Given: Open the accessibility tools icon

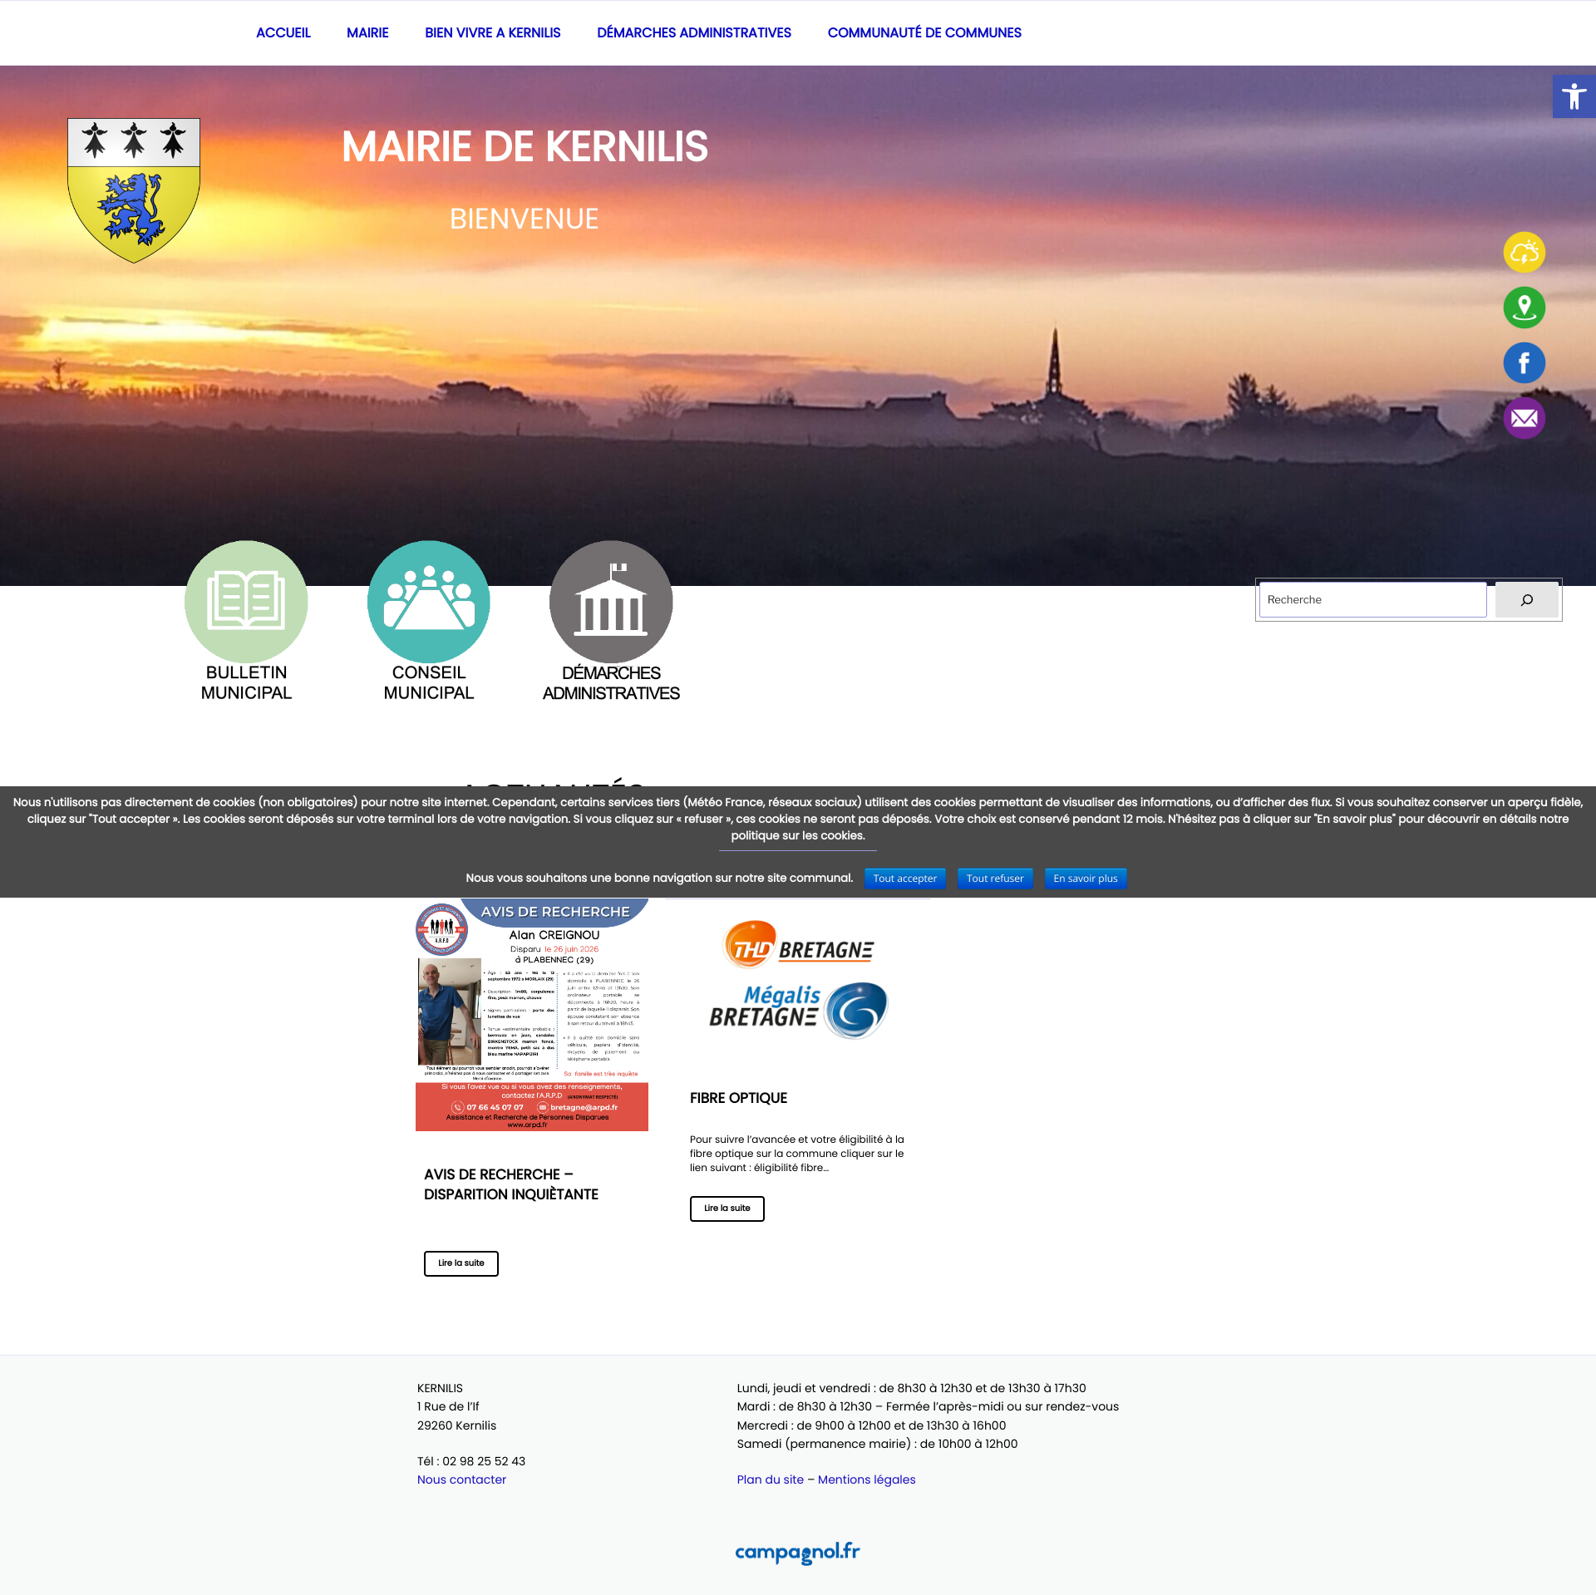Looking at the screenshot, I should pyautogui.click(x=1574, y=96).
